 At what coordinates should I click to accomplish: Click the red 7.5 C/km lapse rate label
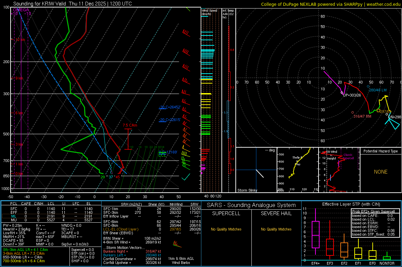pyautogui.click(x=130, y=125)
